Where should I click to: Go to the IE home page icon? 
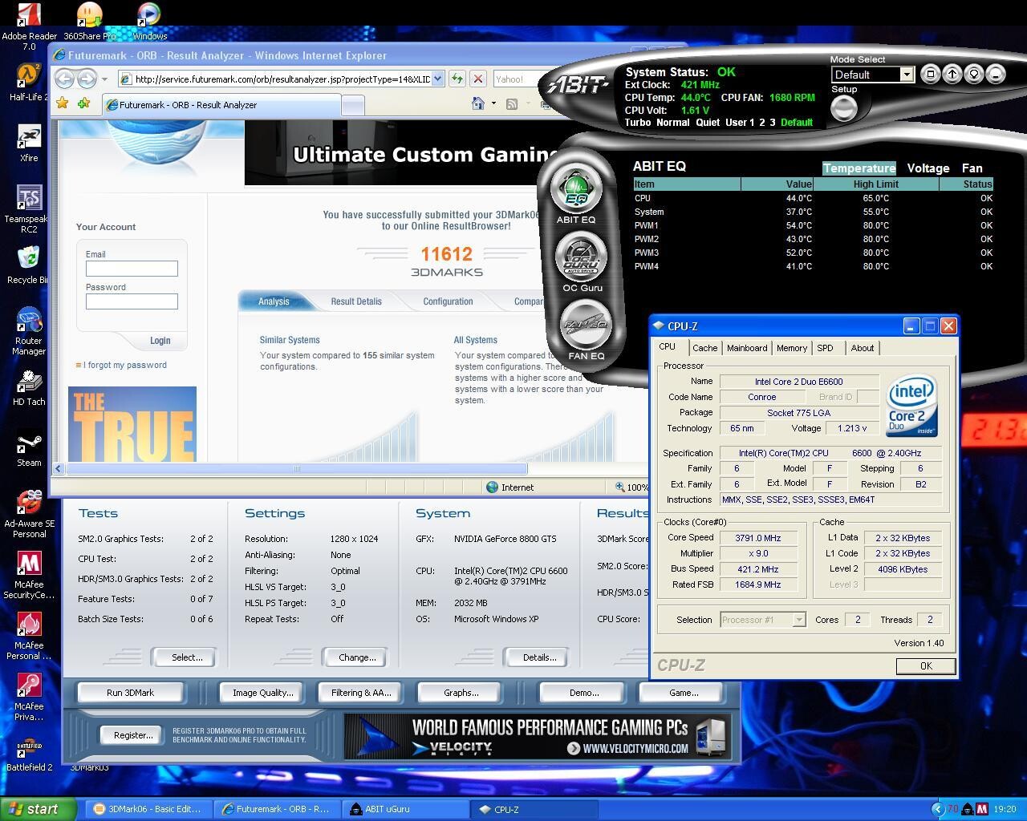(x=478, y=103)
